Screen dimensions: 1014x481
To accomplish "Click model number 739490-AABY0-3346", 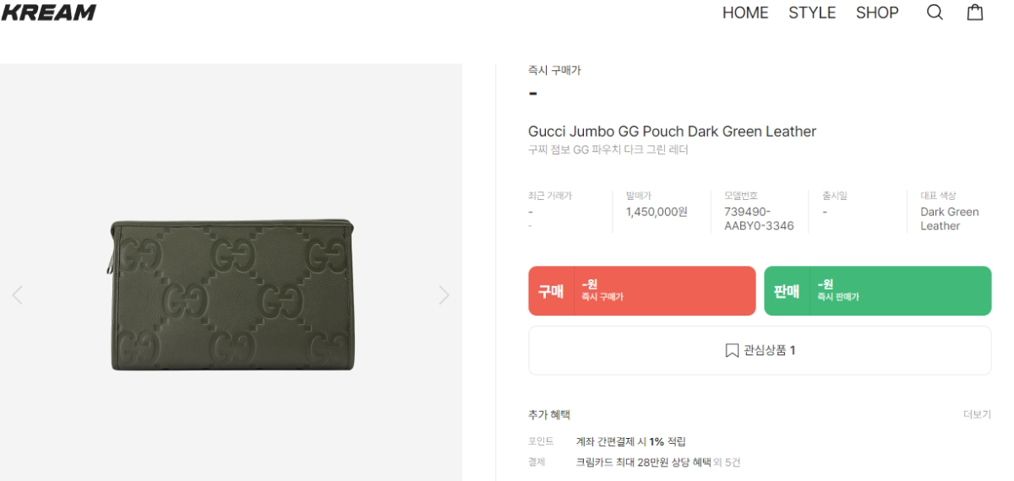I will (759, 219).
